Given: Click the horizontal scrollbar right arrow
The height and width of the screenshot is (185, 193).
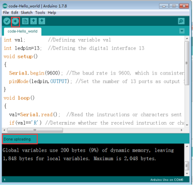Looking at the screenshot, I should [181, 130].
